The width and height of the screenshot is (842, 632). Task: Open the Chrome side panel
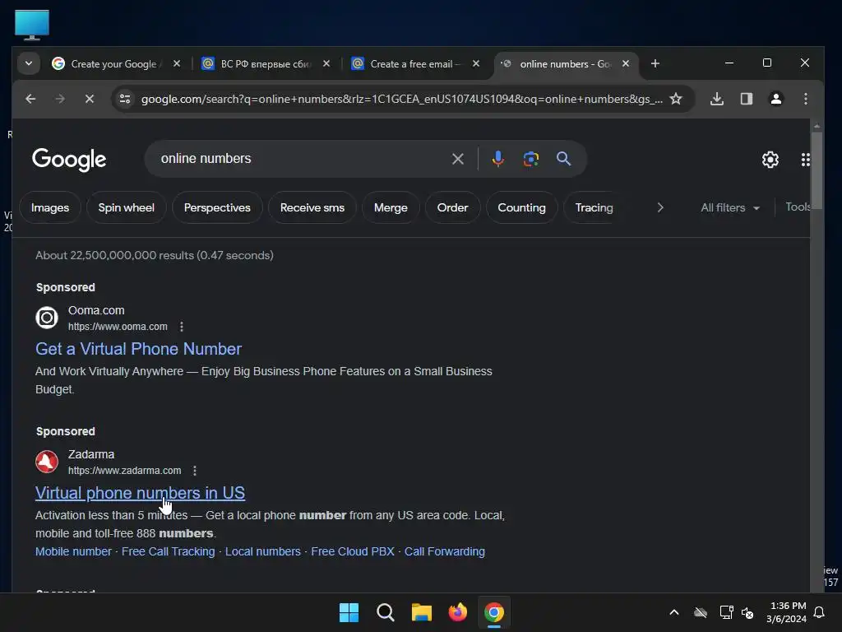(747, 99)
